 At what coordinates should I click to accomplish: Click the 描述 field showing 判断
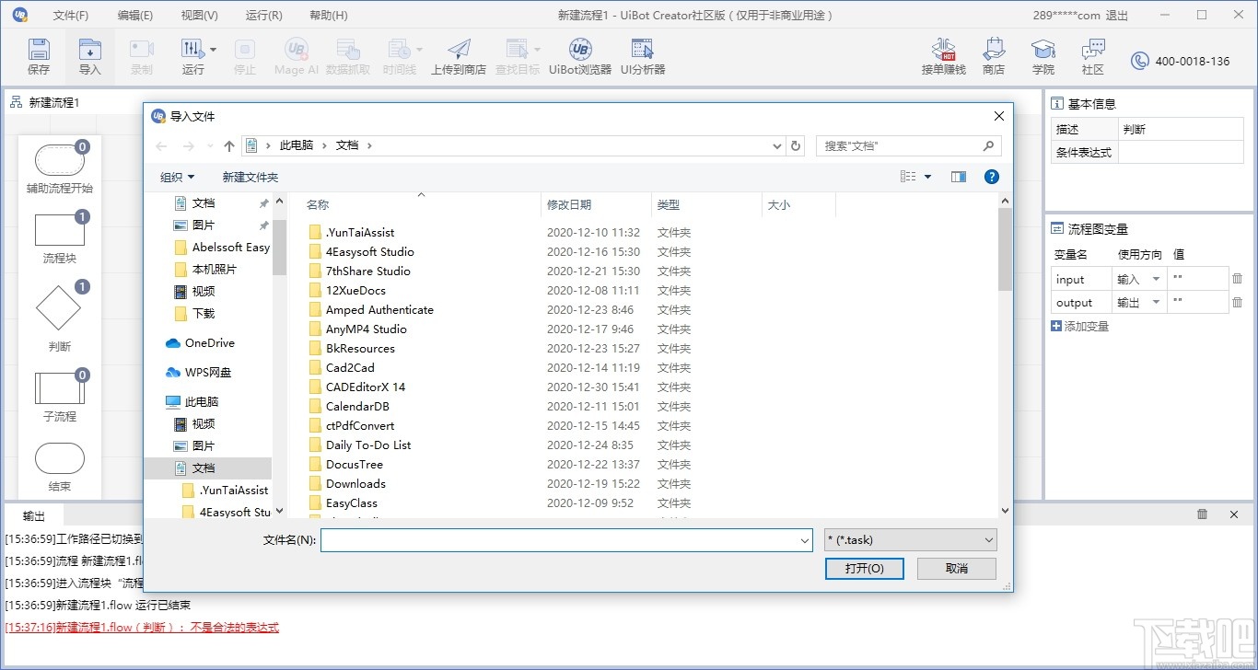tap(1181, 130)
